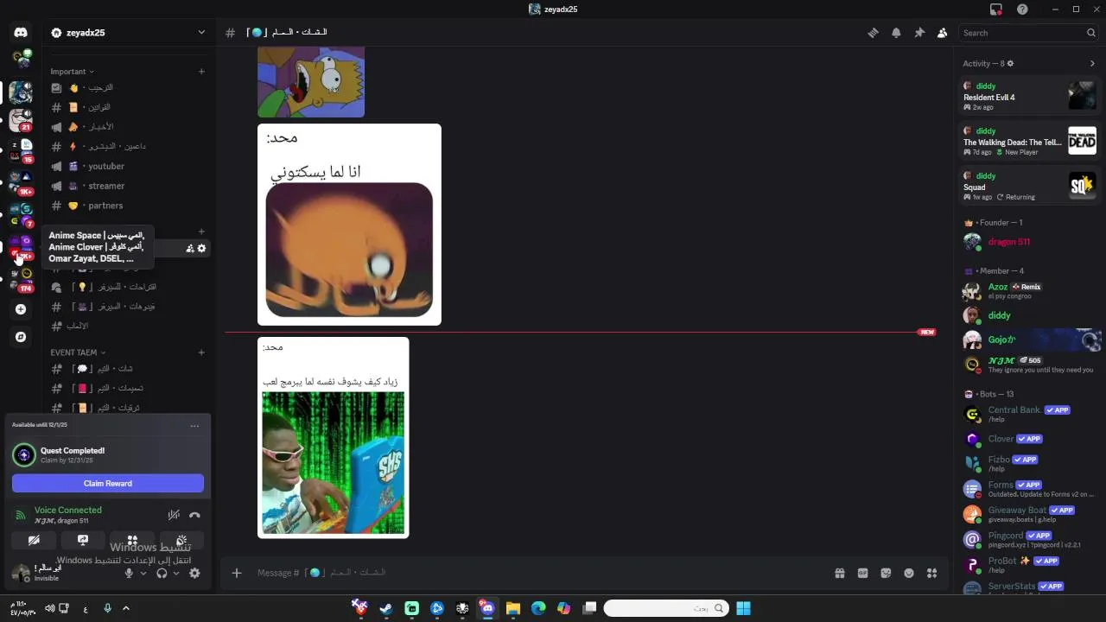Open ProBot bot profile
The image size is (1106, 622).
[x=1030, y=565]
